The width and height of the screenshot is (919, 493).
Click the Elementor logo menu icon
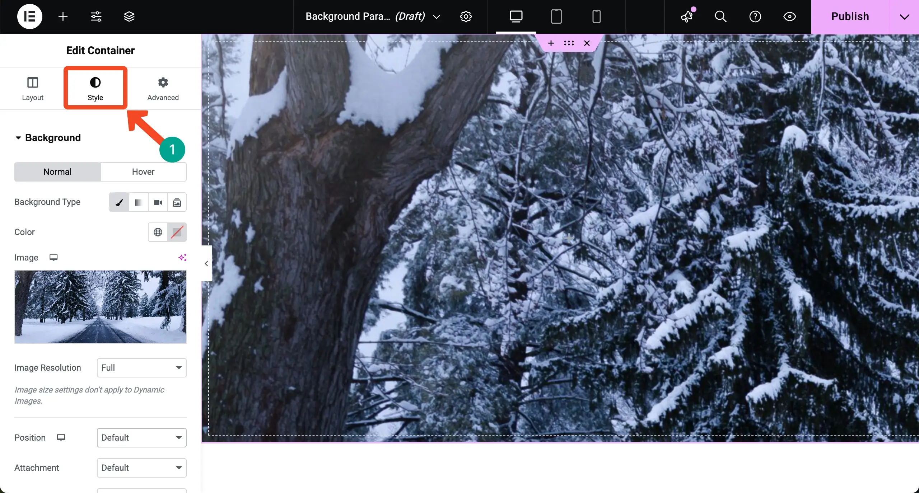[x=30, y=17]
